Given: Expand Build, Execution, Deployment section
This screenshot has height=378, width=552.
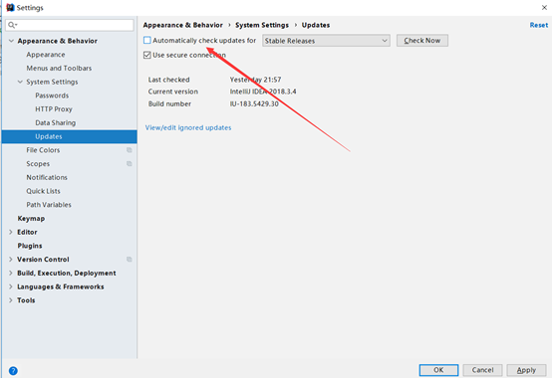Looking at the screenshot, I should coord(11,273).
